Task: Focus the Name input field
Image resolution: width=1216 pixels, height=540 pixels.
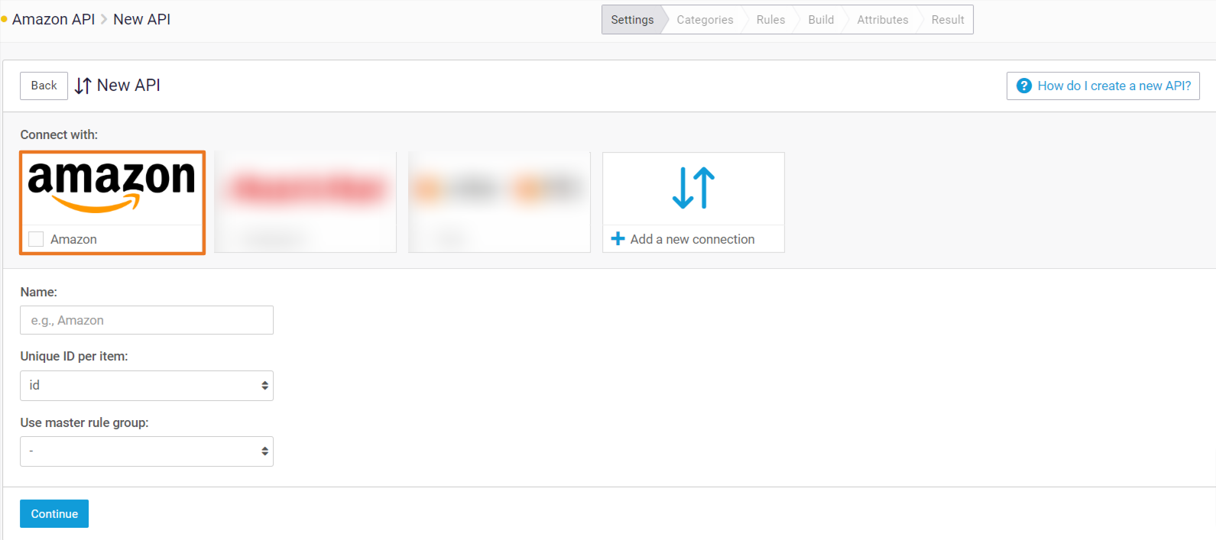Action: pos(147,320)
